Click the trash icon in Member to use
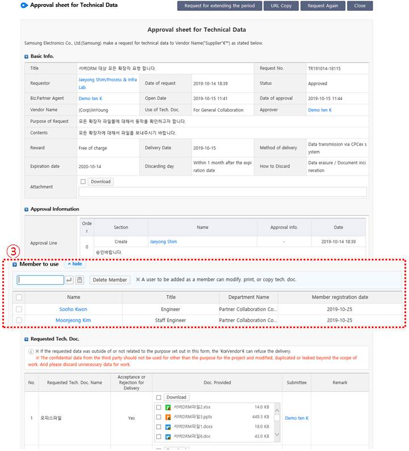This screenshot has height=451, width=409. [x=80, y=280]
